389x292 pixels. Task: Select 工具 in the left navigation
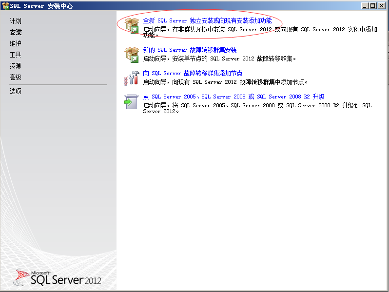coord(16,55)
